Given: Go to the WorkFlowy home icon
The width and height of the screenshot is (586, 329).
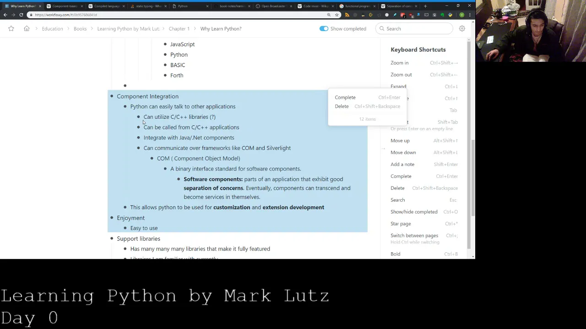Looking at the screenshot, I should click(27, 28).
